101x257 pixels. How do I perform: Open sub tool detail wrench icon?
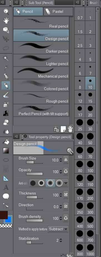[70, 151]
